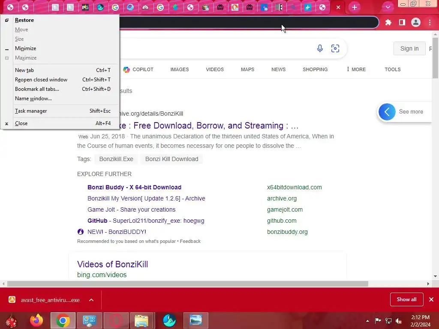Select Reopen closed window
Viewport: 439px width, 329px height.
[60, 80]
